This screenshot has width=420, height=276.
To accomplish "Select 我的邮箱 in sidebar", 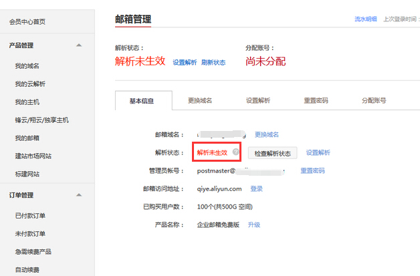I will (27, 138).
